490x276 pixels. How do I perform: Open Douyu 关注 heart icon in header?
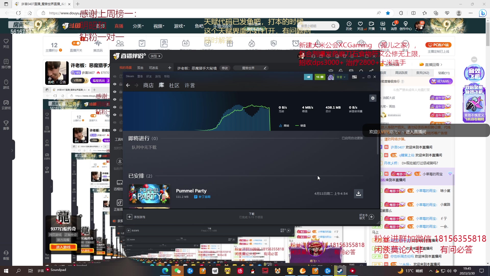tap(360, 26)
